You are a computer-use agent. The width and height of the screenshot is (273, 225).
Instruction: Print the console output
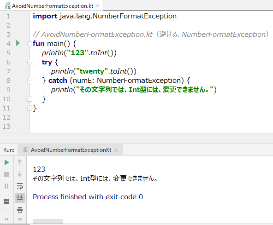click(20, 210)
